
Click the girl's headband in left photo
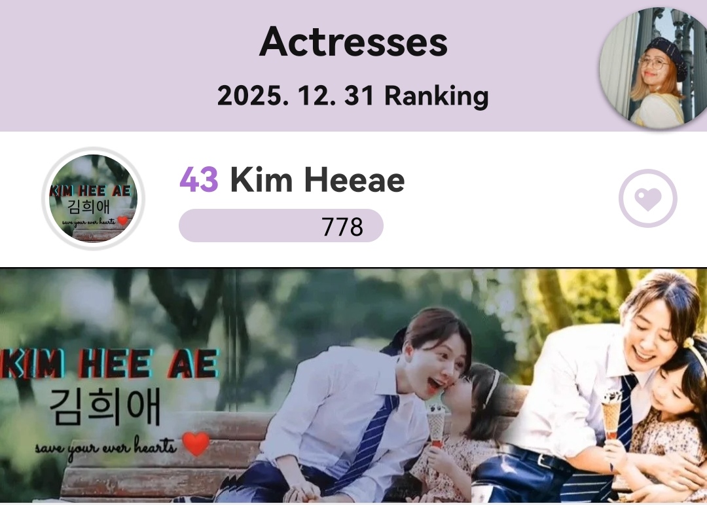click(x=492, y=387)
